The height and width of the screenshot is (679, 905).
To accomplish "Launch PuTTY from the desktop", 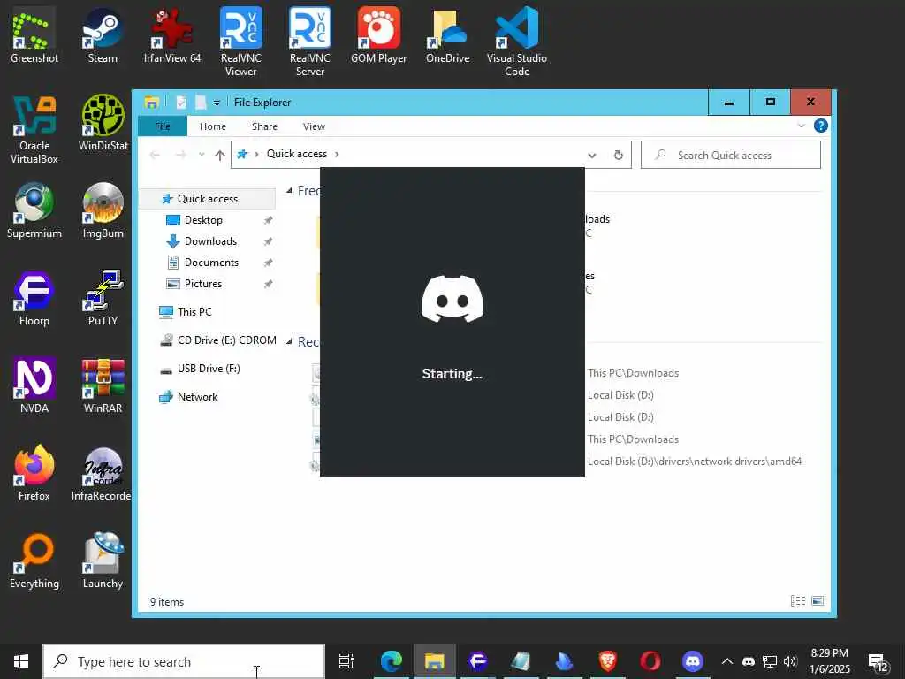I will pyautogui.click(x=103, y=298).
